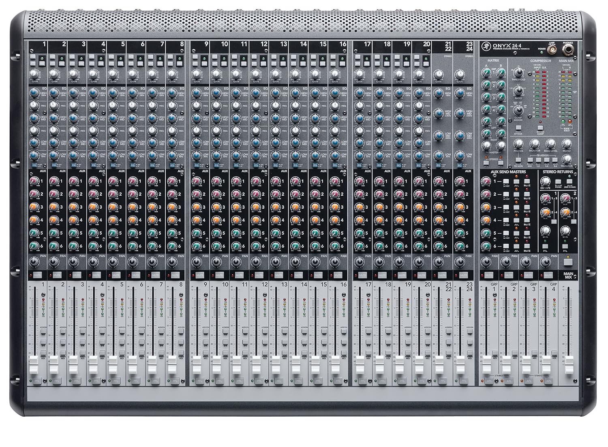Mute channel 9
The image size is (608, 447).
pos(200,275)
